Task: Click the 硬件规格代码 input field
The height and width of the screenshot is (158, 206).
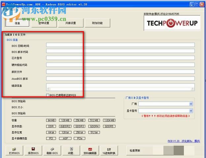Action: [120, 65]
